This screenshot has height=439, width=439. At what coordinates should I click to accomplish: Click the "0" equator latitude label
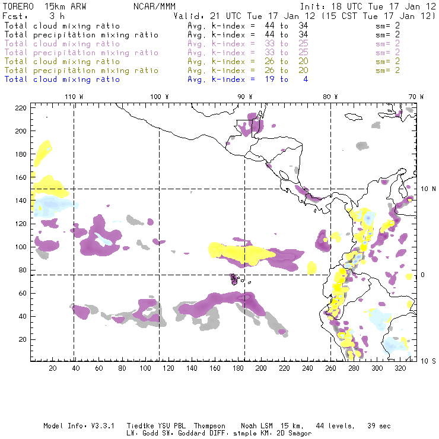(x=423, y=275)
